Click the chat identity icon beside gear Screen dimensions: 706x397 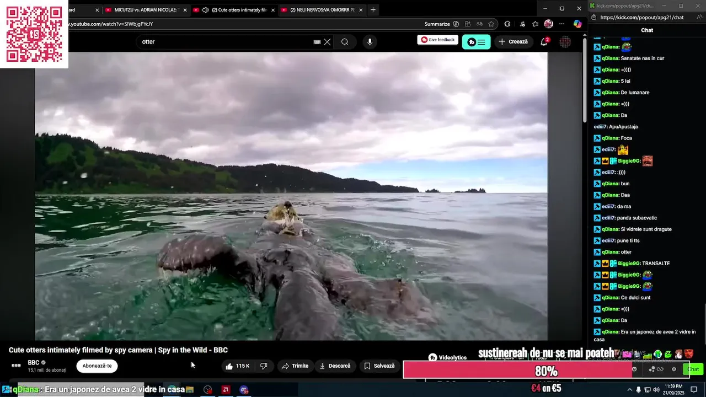pos(656,369)
